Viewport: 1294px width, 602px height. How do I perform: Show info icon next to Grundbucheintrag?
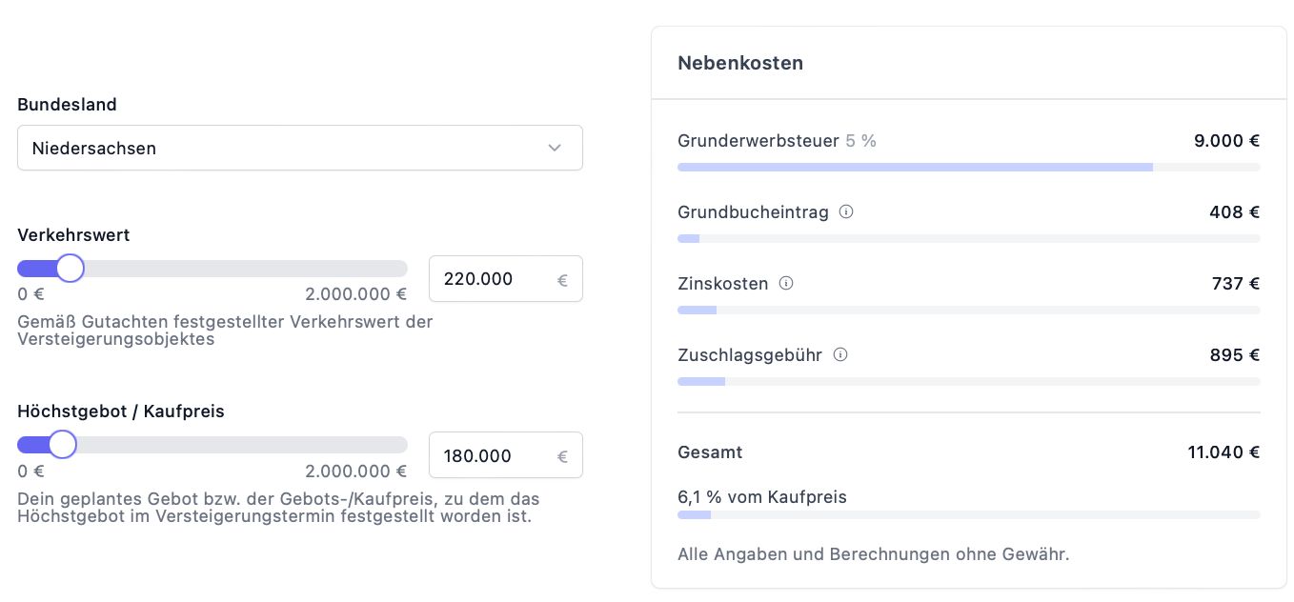pyautogui.click(x=845, y=211)
